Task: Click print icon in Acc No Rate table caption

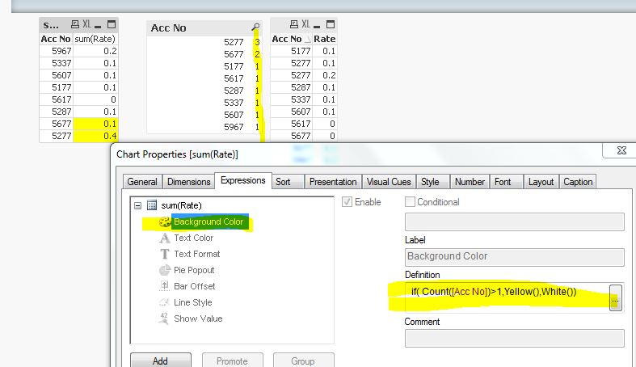Action: [294, 25]
